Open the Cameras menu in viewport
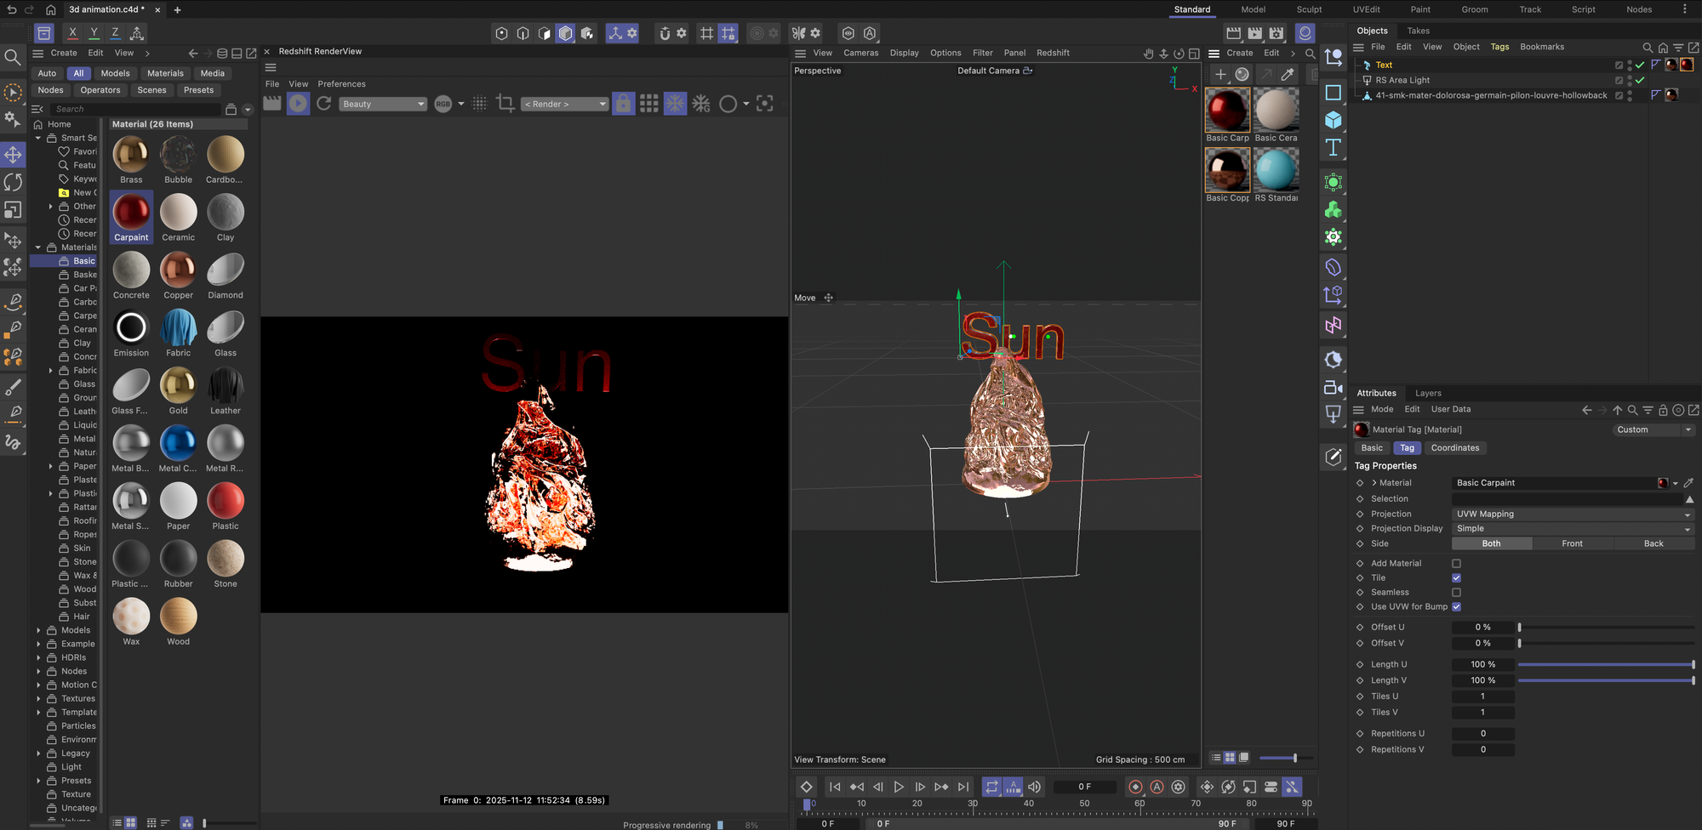Screen dimensions: 1702x830 [860, 53]
